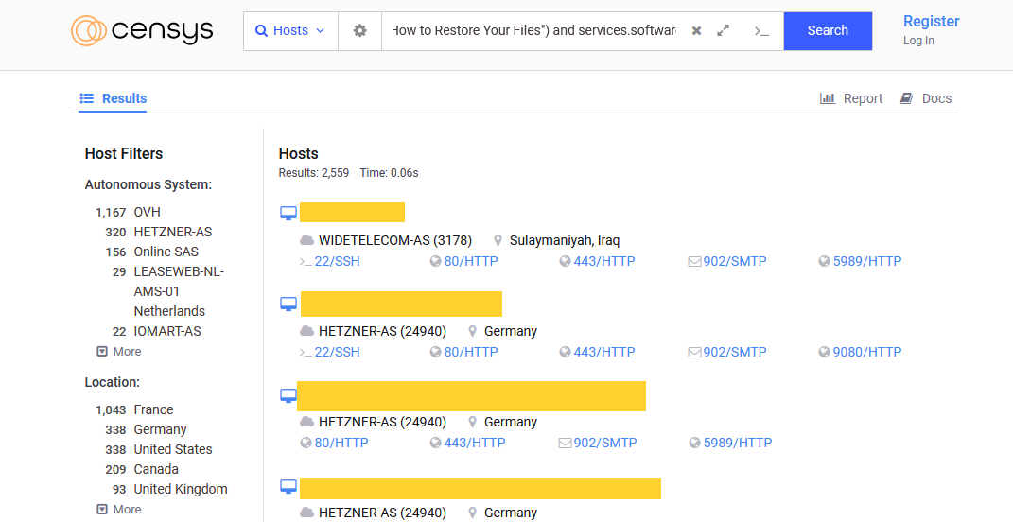Filter hosts by France location
This screenshot has height=522, width=1013.
click(x=154, y=409)
